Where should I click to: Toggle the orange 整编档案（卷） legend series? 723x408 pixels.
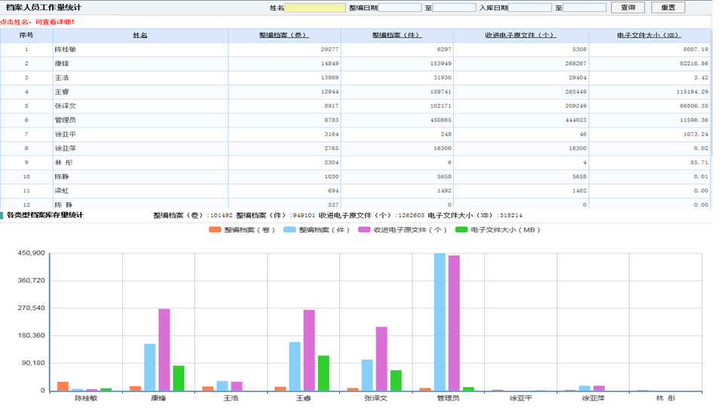(243, 230)
